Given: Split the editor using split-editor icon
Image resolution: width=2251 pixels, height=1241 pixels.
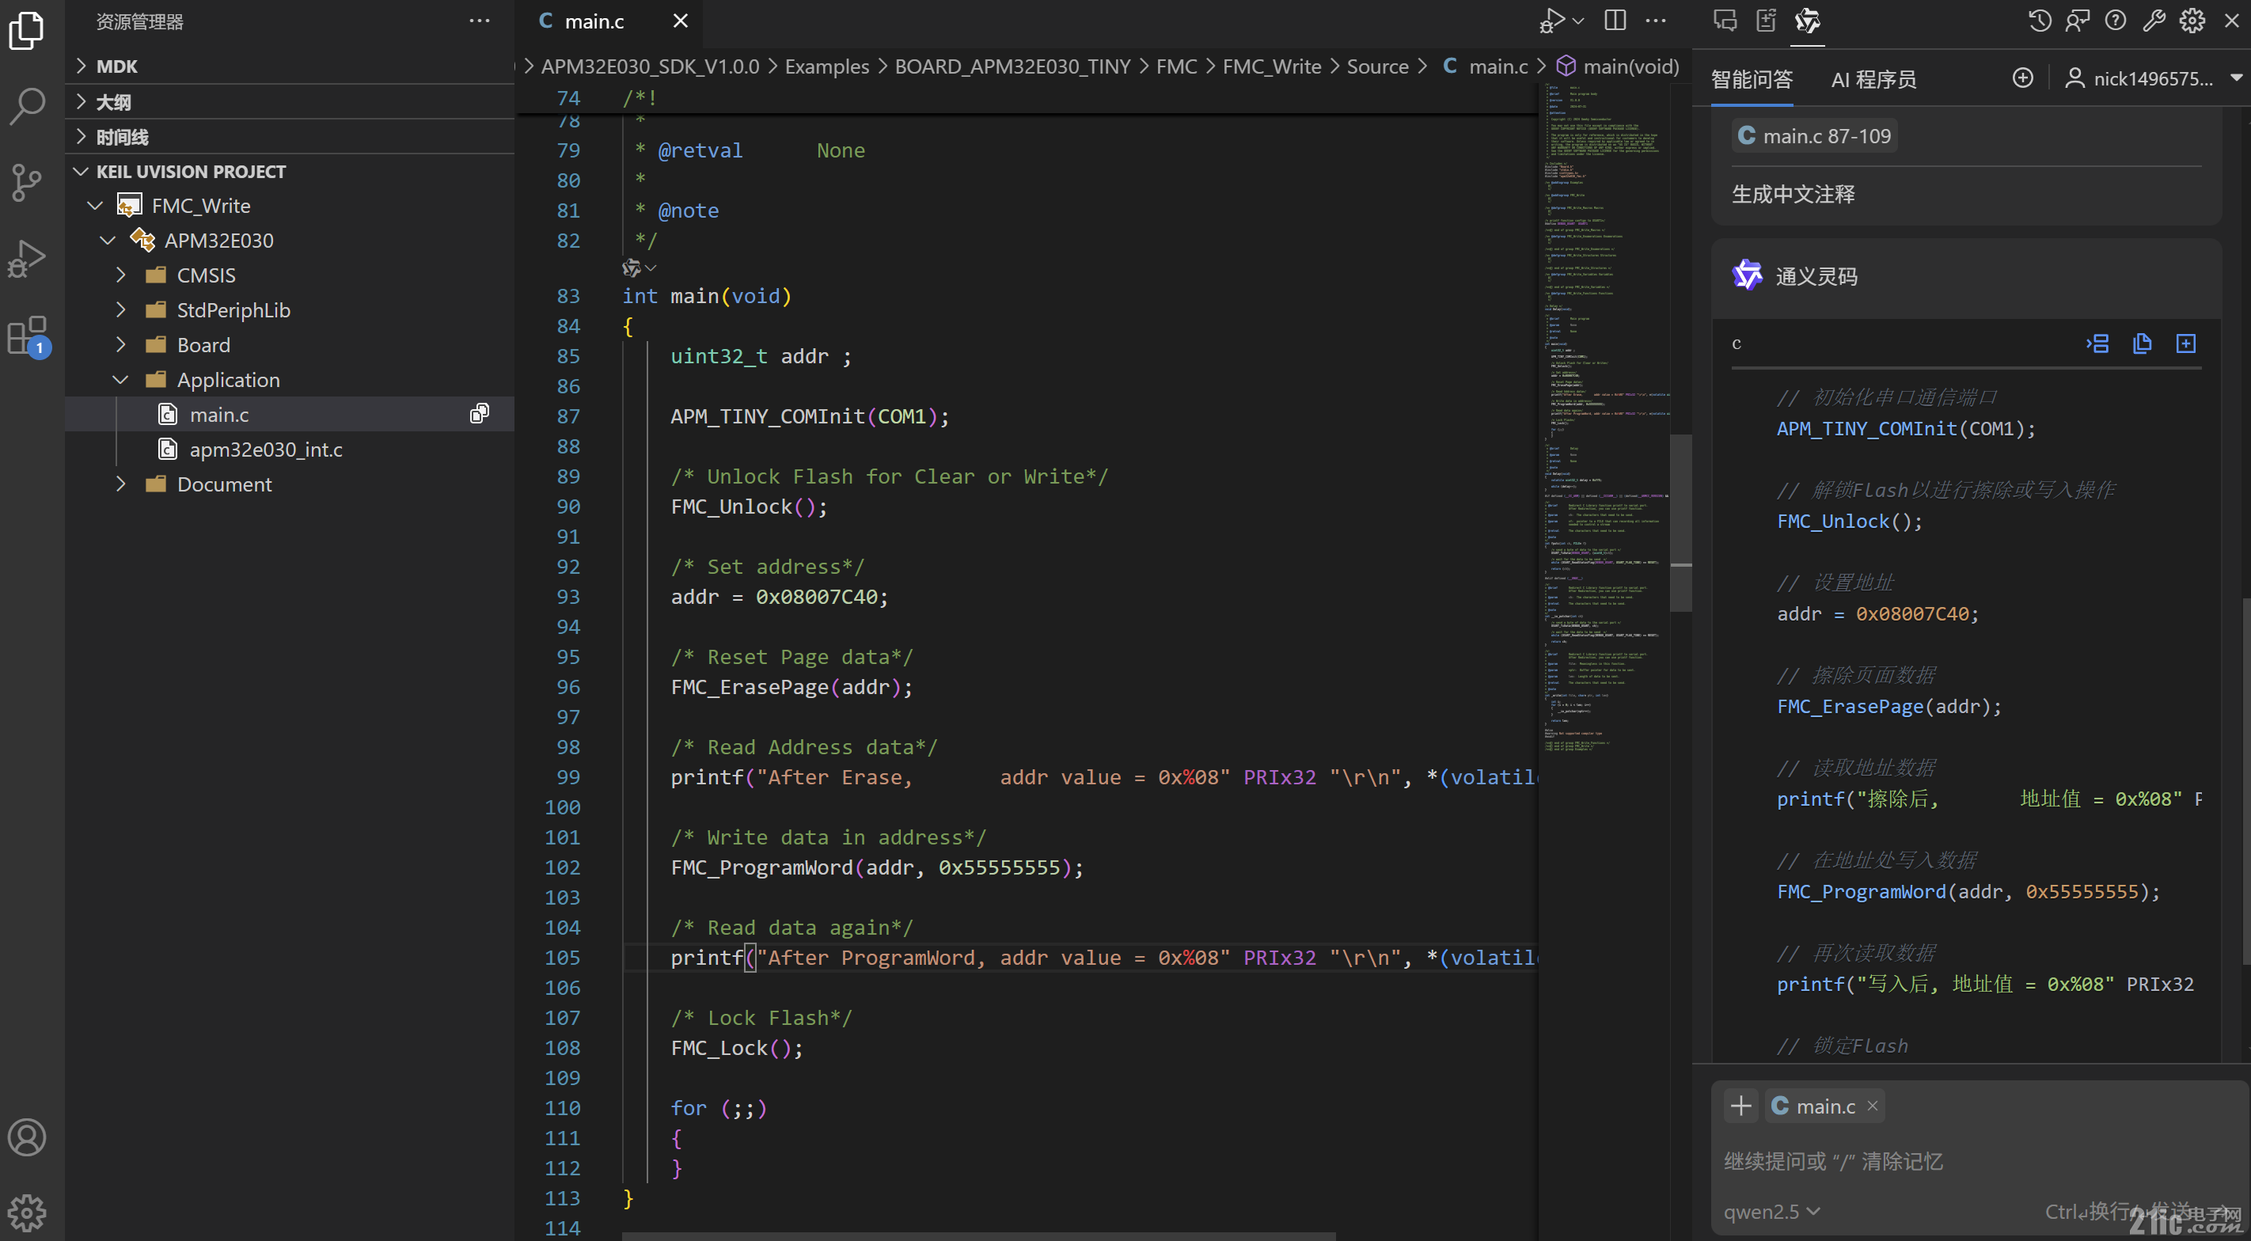Looking at the screenshot, I should click(1615, 20).
